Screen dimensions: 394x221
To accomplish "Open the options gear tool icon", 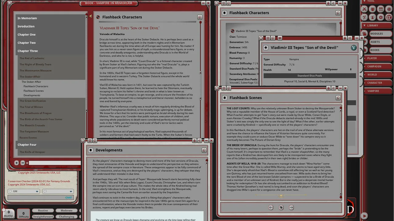I will pos(381,17).
